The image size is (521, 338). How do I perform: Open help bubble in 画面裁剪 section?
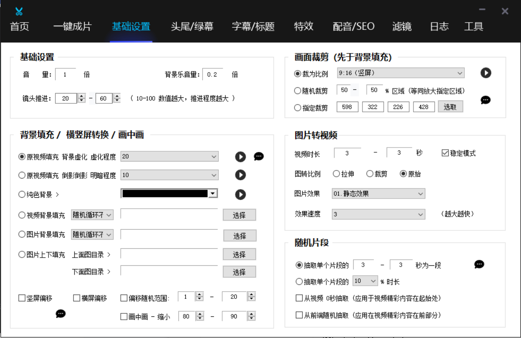coord(486,100)
